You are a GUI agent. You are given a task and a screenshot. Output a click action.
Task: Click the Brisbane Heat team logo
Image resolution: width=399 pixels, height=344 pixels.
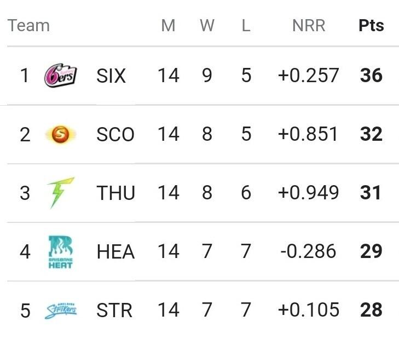click(x=60, y=251)
